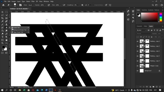Select the Move tool

pyautogui.click(x=2, y=12)
